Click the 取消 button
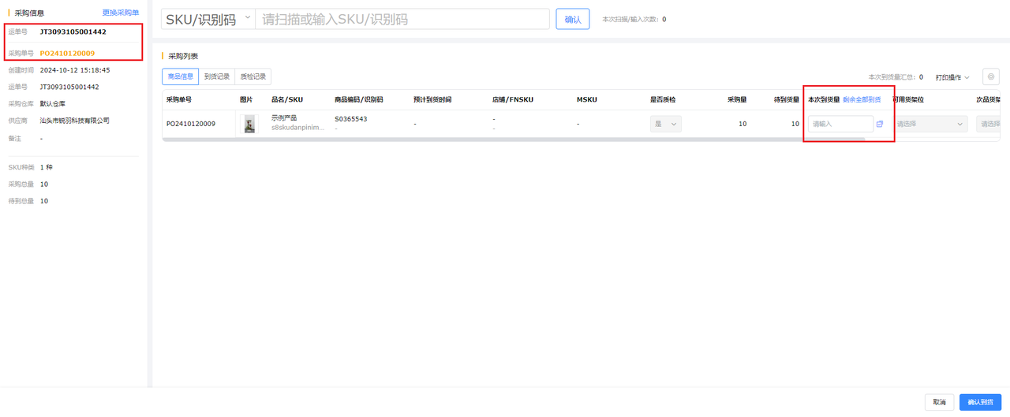Viewport: 1010px width, 417px height. click(939, 402)
